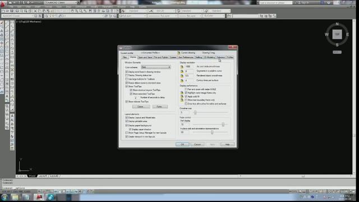The height and width of the screenshot is (202, 359).
Task: Click the S compass letter on ViewCube
Action: point(337,45)
